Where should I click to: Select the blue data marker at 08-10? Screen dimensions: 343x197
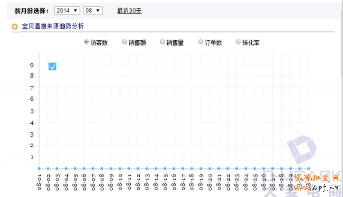click(120, 169)
